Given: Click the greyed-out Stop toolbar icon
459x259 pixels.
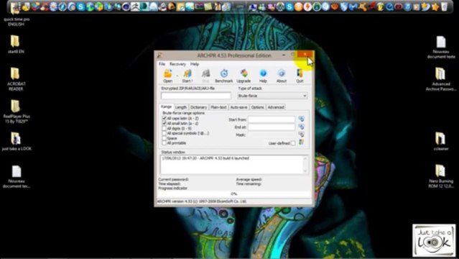Looking at the screenshot, I should tap(205, 76).
